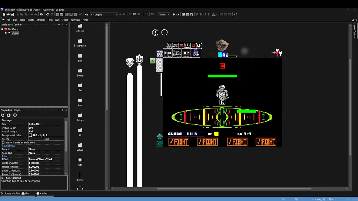Click the Undo arrow in the toolbar
The image size is (358, 201).
tap(31, 14)
